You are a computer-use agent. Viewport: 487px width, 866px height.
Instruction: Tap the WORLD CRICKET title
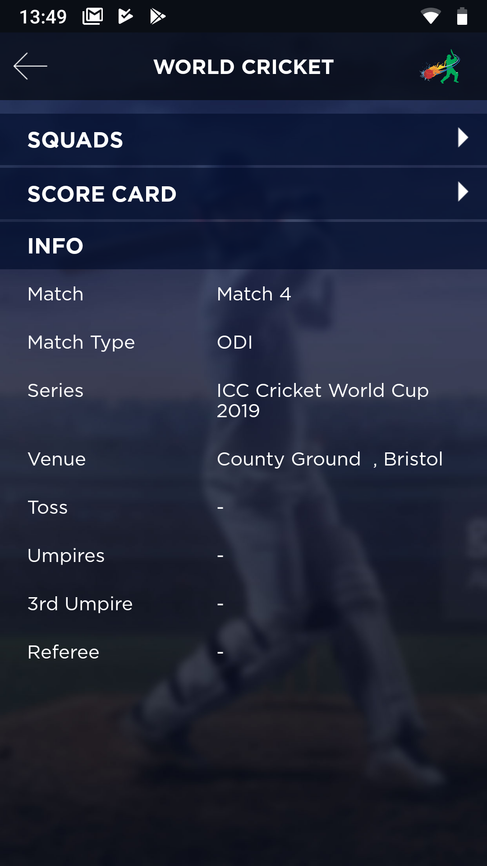point(243,67)
